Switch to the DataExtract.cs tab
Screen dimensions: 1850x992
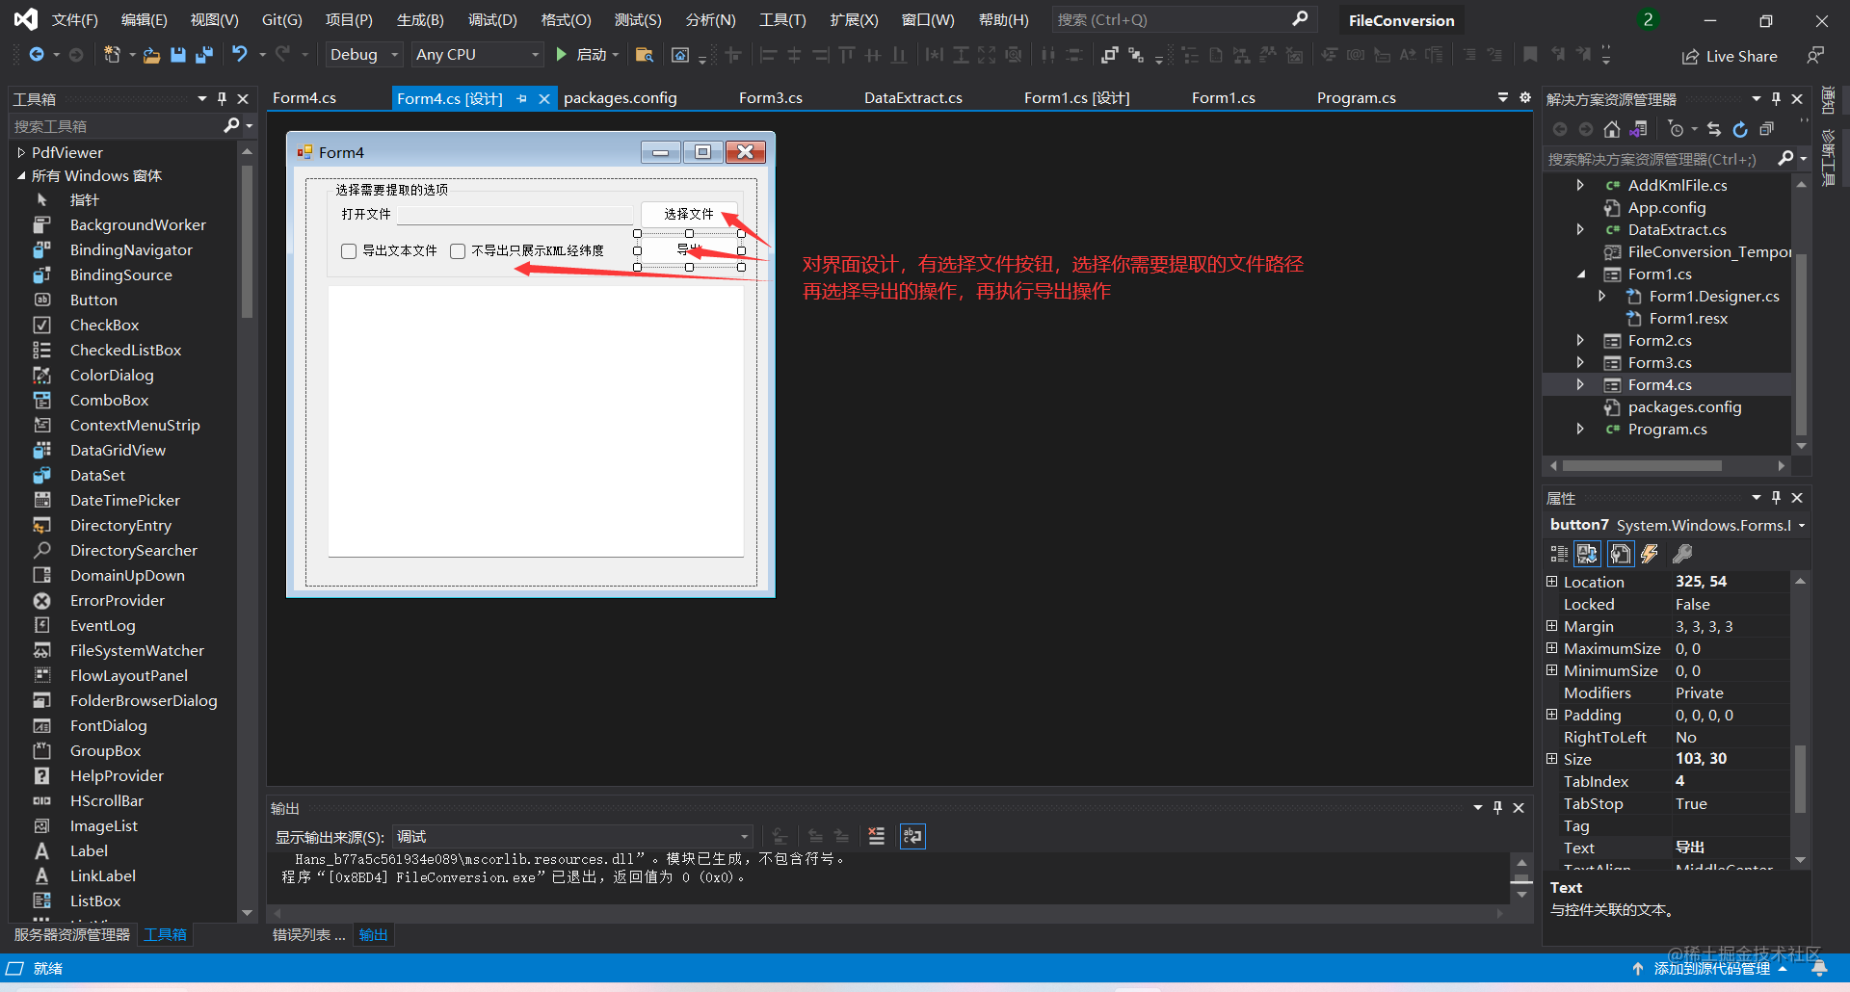[x=913, y=98]
